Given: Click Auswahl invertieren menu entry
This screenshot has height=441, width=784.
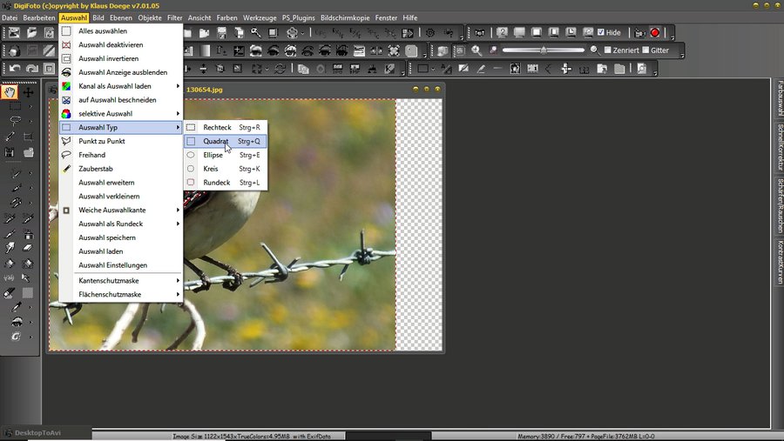Looking at the screenshot, I should pos(108,58).
